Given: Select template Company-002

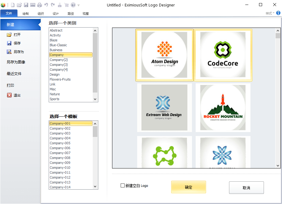Looking at the screenshot, I should click(71, 128).
